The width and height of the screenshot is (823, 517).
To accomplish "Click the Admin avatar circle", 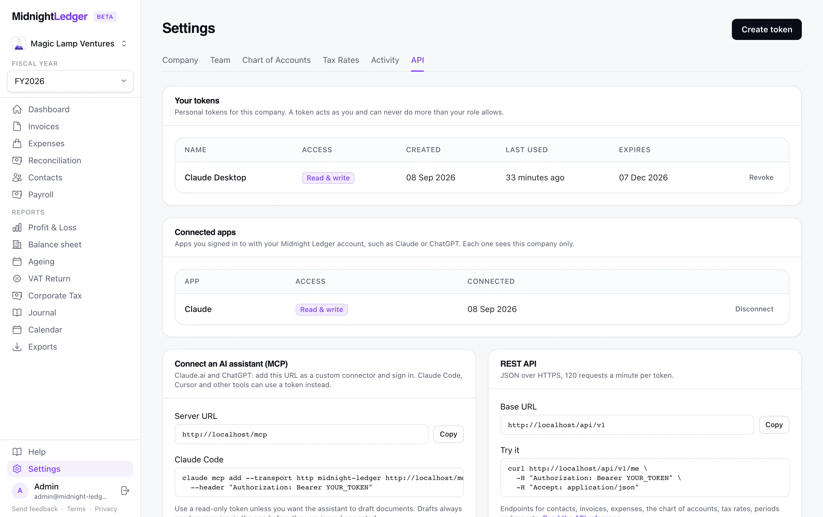I will click(x=20, y=491).
